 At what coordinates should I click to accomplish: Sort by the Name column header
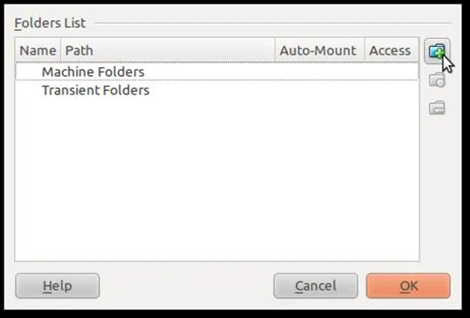click(x=38, y=50)
